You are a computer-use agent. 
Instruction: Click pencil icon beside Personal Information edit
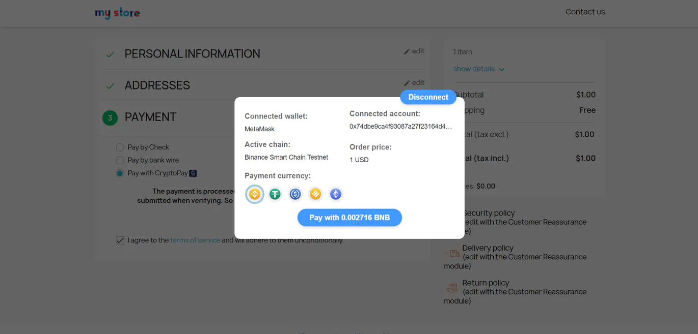[407, 51]
